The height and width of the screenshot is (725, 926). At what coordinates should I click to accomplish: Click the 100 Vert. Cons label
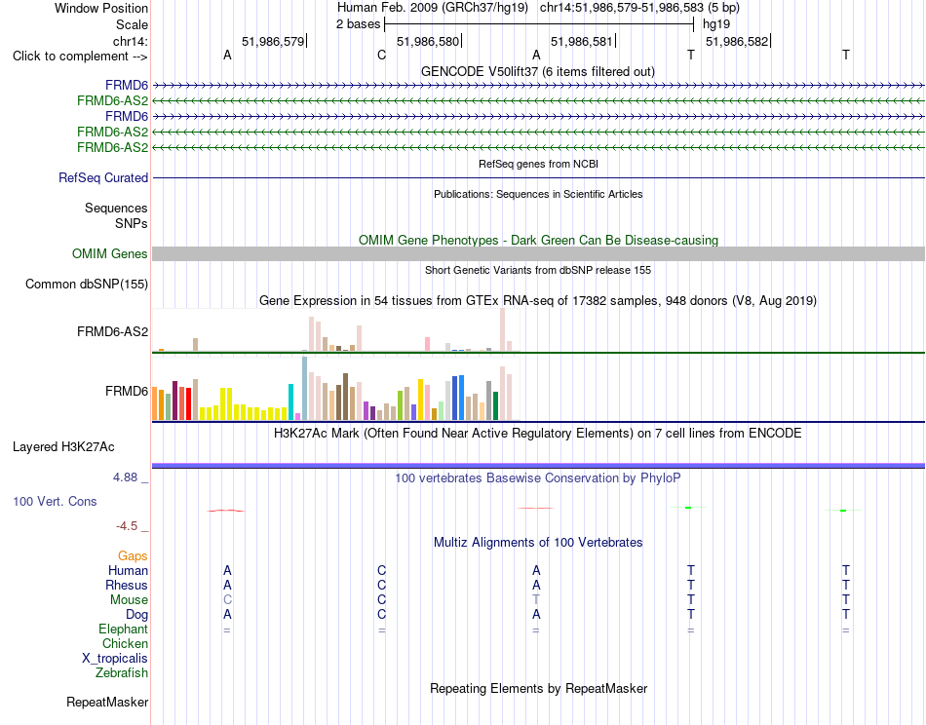coord(55,501)
